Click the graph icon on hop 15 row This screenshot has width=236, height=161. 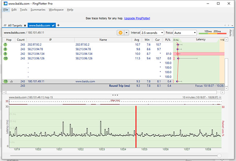11,82
